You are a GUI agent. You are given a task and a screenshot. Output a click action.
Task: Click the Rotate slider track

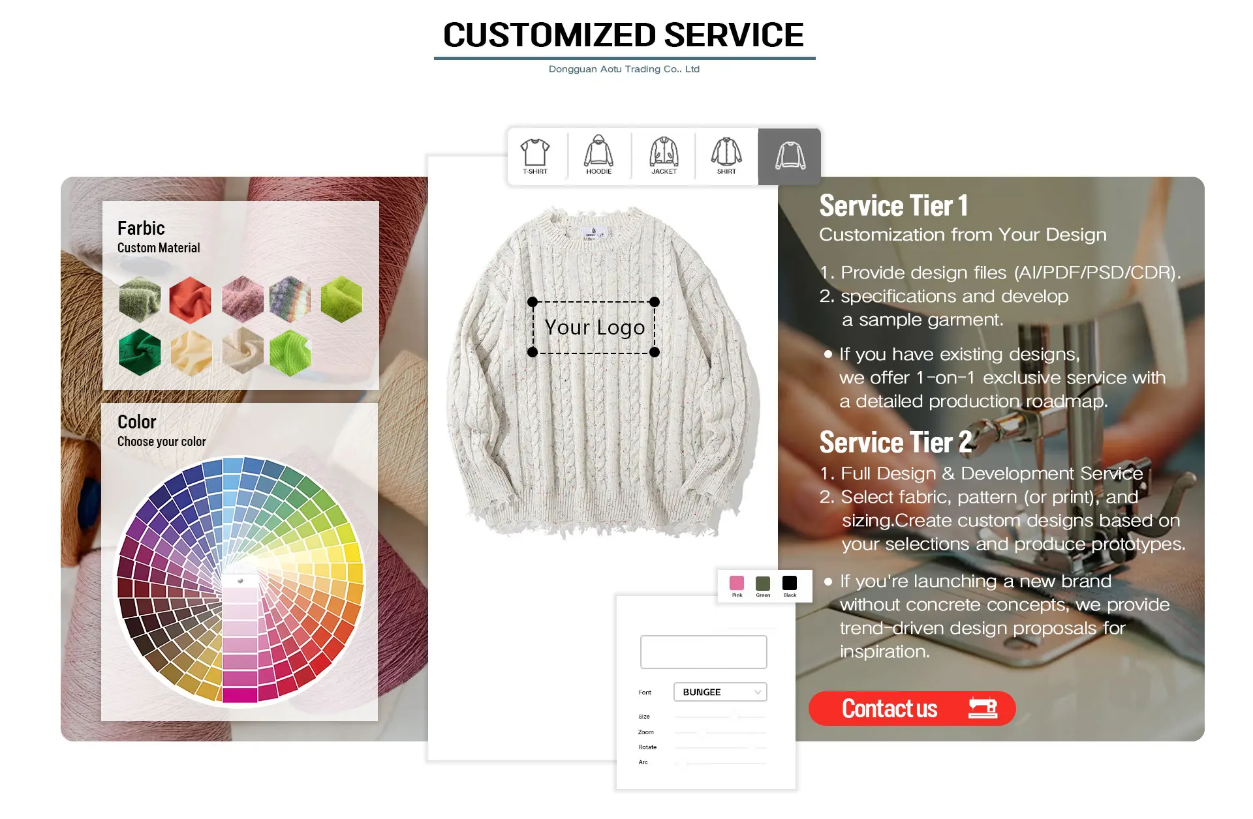pyautogui.click(x=720, y=747)
